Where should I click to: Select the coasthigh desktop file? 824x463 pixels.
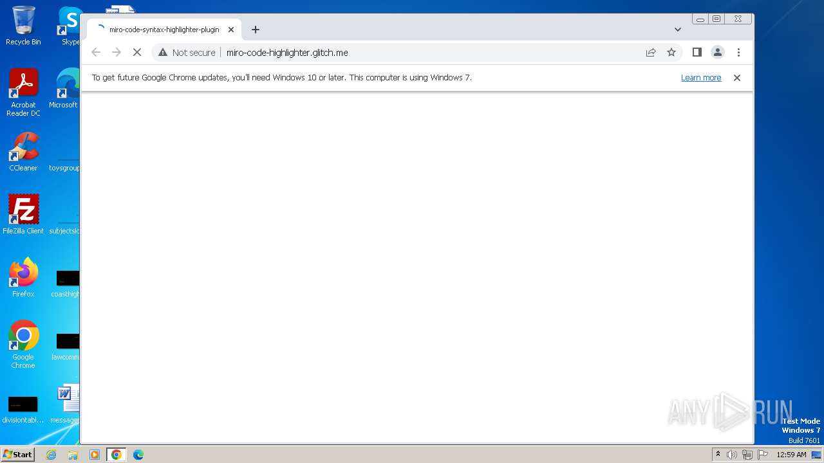[66, 284]
